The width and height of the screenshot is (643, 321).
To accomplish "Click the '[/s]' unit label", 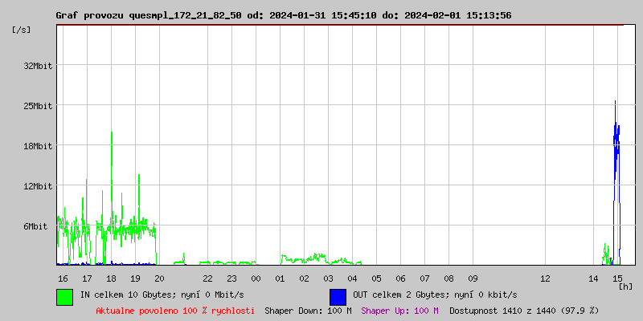I will pos(22,30).
